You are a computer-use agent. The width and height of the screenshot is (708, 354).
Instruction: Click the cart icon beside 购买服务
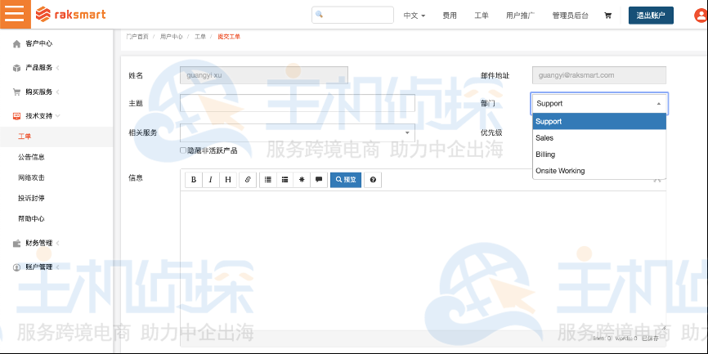[16, 92]
